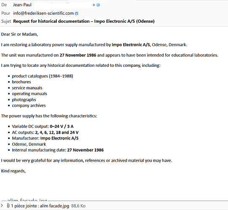Click the "service manuals" bullet item
Screen dimensions: 228x210
pyautogui.click(x=27, y=88)
